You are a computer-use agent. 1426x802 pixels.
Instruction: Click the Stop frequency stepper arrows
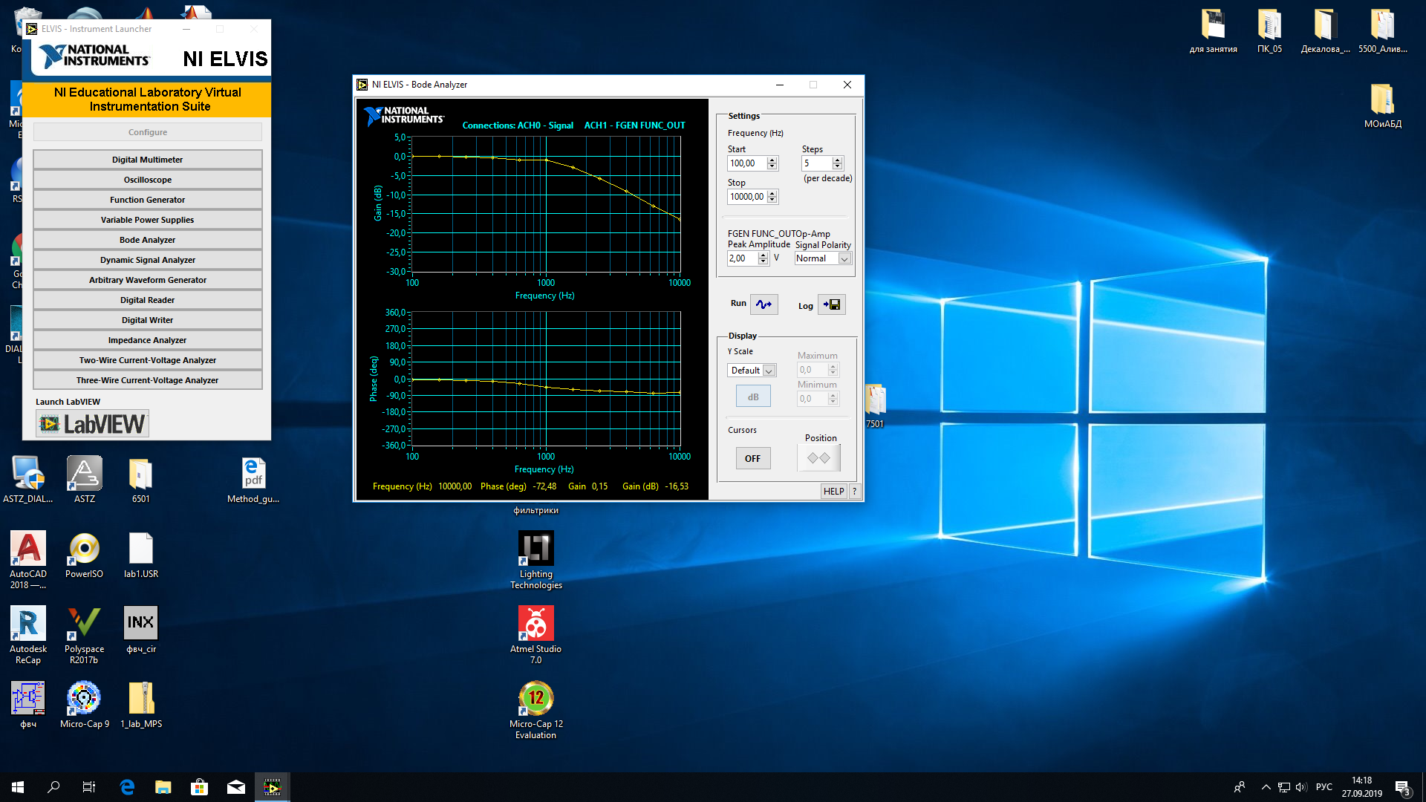(772, 197)
